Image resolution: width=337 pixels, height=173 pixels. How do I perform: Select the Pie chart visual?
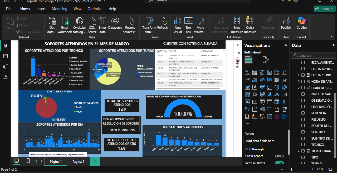(276, 87)
